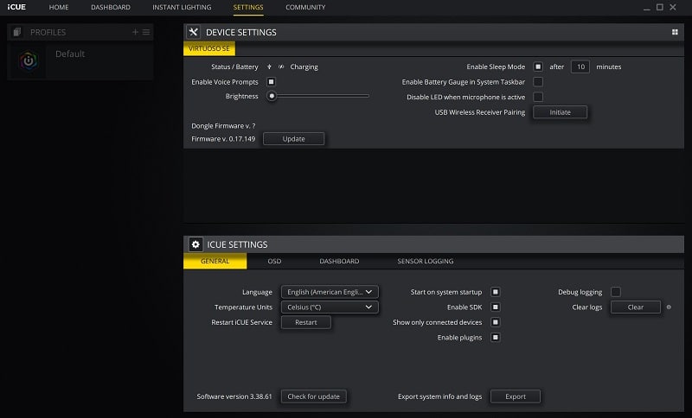Select the VIRTUOSO SE device tab
692x418 pixels.
pyautogui.click(x=209, y=48)
